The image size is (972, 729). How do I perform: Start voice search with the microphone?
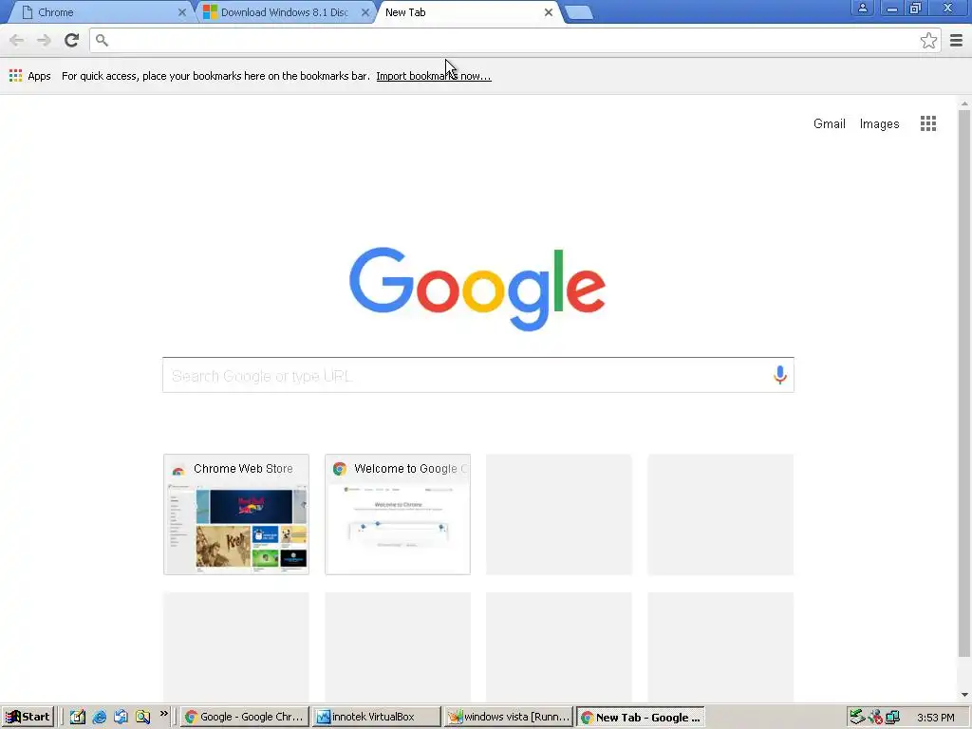pos(780,375)
